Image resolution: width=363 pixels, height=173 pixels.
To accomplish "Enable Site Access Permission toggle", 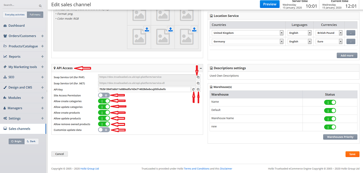I will (x=104, y=95).
